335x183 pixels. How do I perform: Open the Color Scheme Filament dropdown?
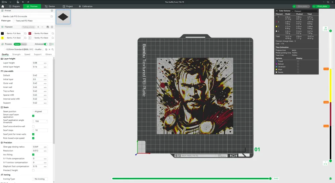(x=304, y=11)
